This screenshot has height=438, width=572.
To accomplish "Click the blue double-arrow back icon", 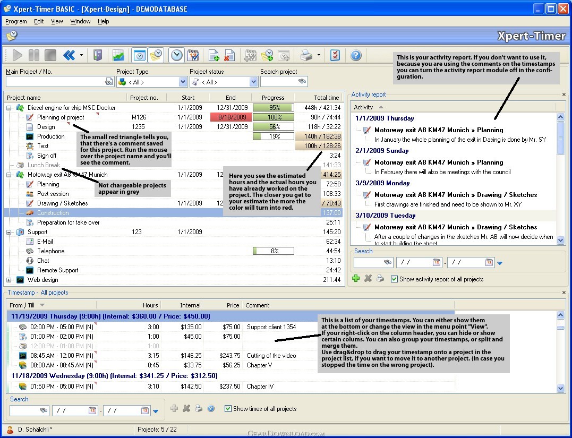I will [x=69, y=55].
